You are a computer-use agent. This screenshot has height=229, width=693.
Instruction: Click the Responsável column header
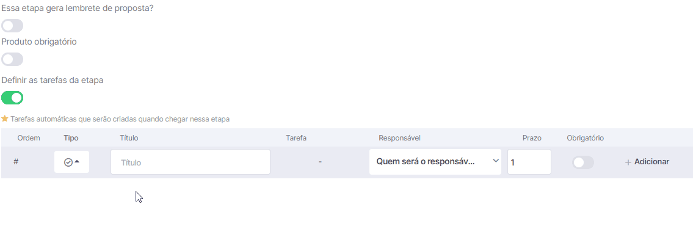399,138
